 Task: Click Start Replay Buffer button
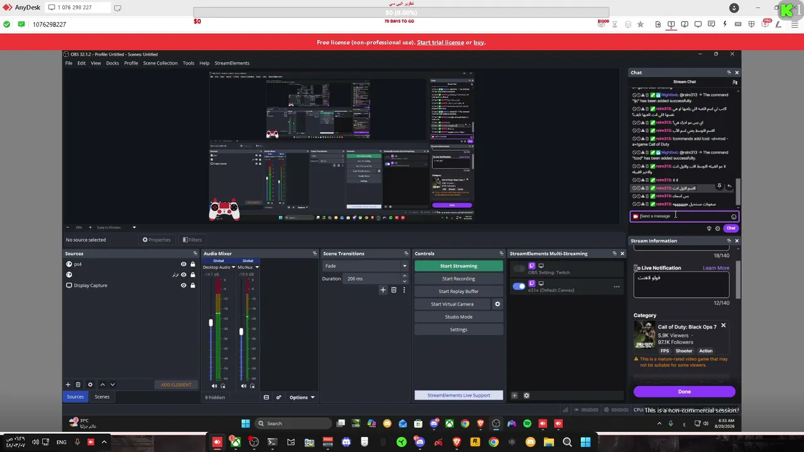click(x=459, y=291)
